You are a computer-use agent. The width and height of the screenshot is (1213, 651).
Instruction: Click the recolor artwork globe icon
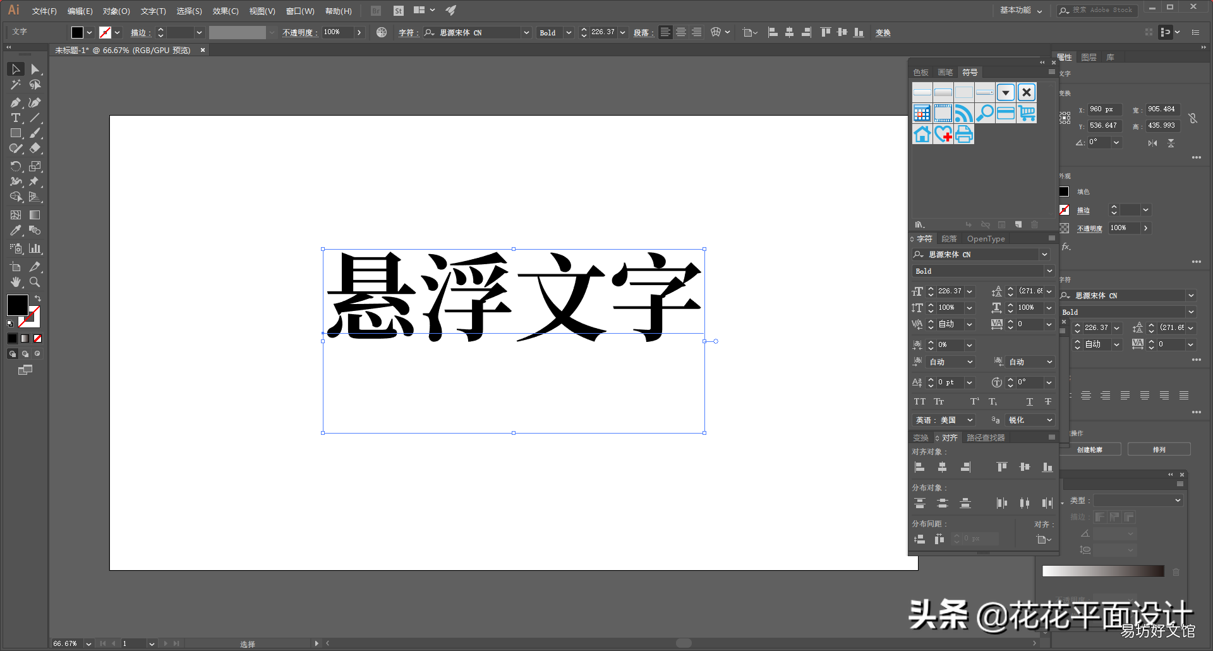(382, 32)
